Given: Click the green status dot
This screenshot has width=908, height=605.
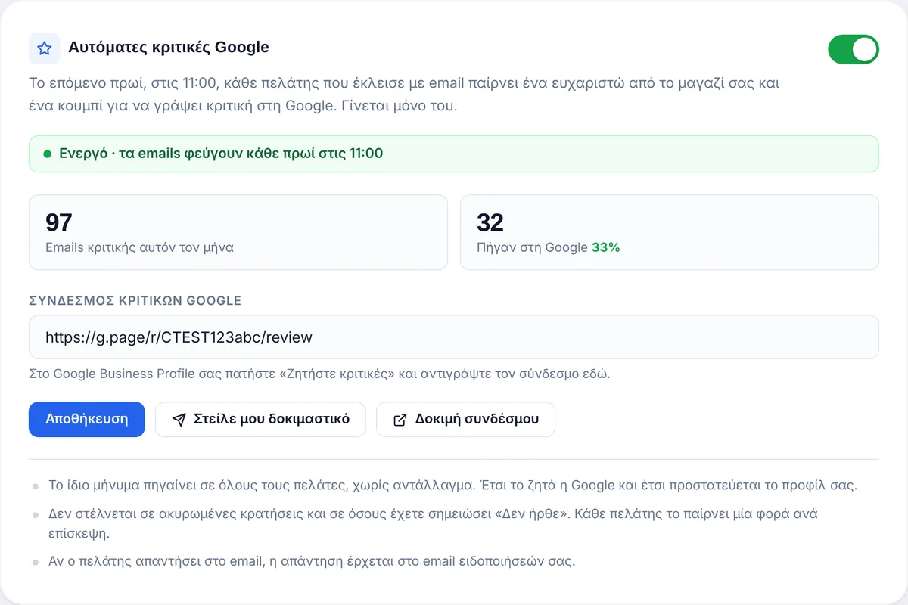Looking at the screenshot, I should pos(48,154).
